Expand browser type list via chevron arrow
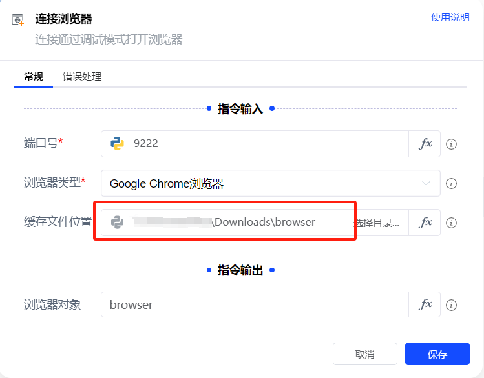Image resolution: width=484 pixels, height=378 pixels. (x=426, y=184)
